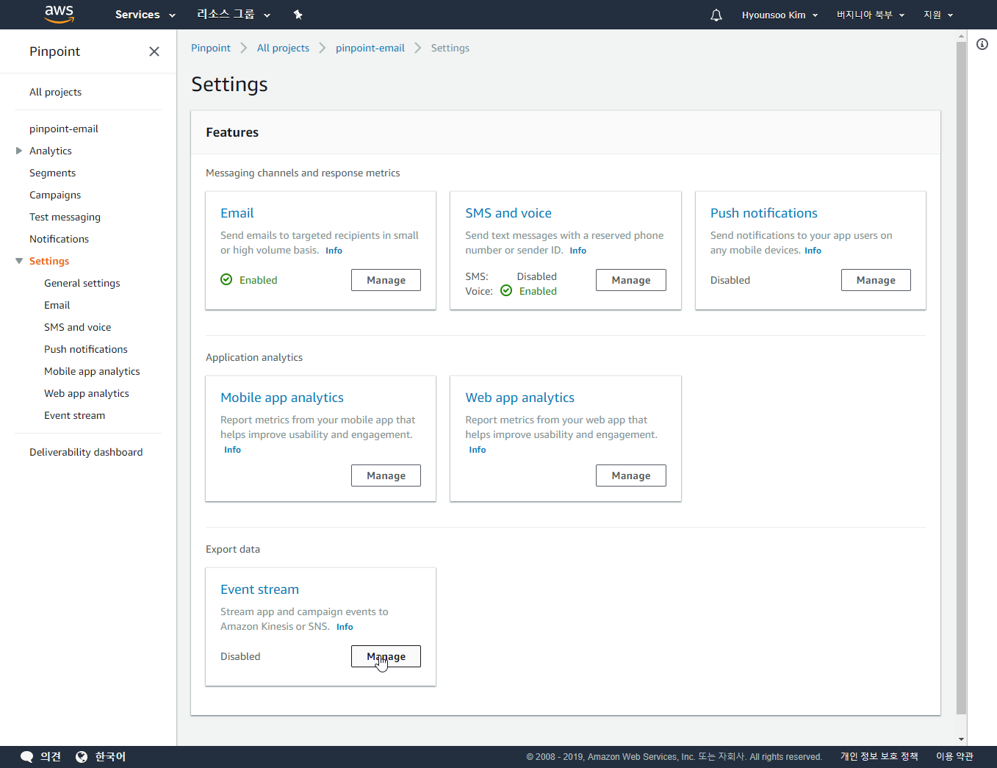Close the Pinpoint sidebar with X

[154, 51]
